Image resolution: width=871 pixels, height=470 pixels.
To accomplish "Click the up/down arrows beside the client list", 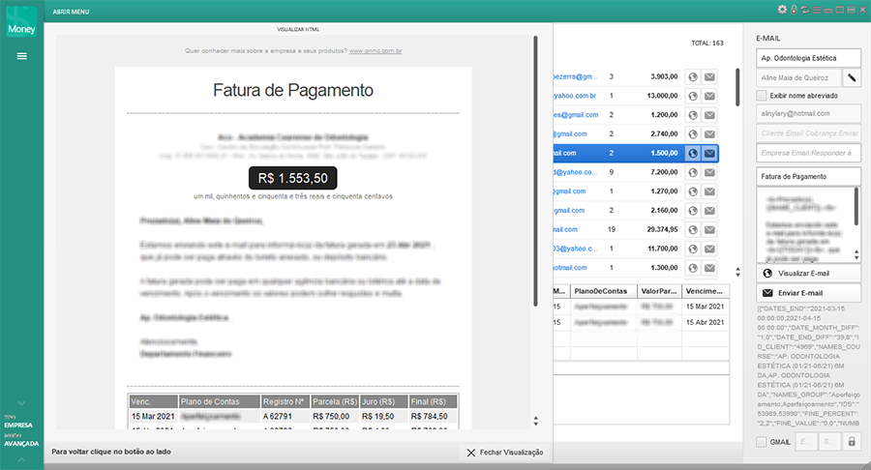I will click(x=737, y=272).
